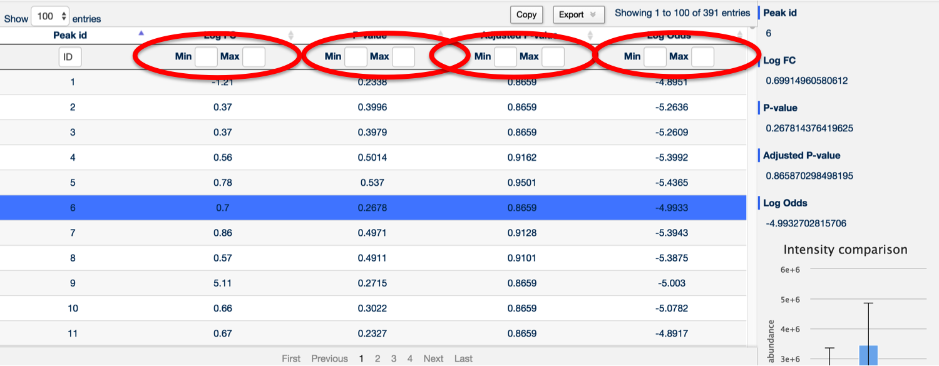
Task: Open page 3 in the pagination
Action: pos(394,358)
